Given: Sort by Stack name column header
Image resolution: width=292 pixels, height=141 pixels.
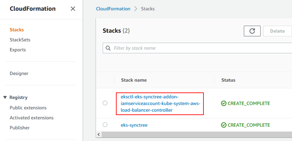Looking at the screenshot, I should 134,80.
